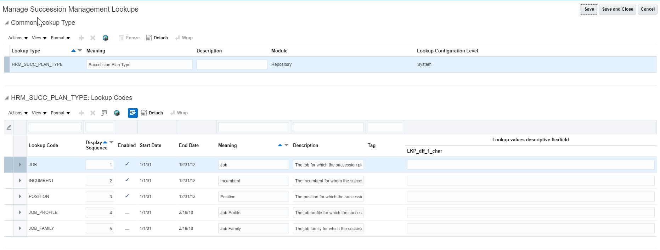Toggle the blue Query By Example filter icon

click(x=133, y=113)
